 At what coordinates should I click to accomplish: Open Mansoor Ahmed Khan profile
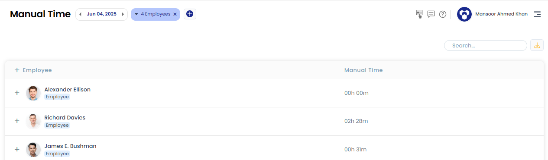(501, 14)
